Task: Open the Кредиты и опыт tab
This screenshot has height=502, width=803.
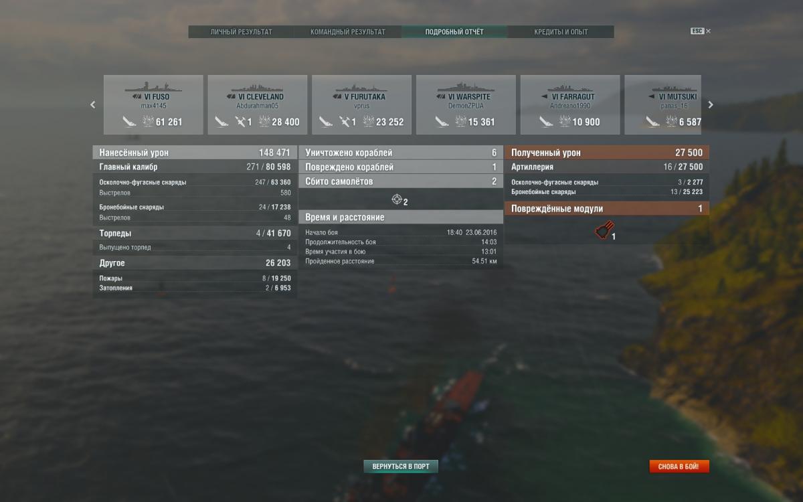Action: [x=561, y=32]
